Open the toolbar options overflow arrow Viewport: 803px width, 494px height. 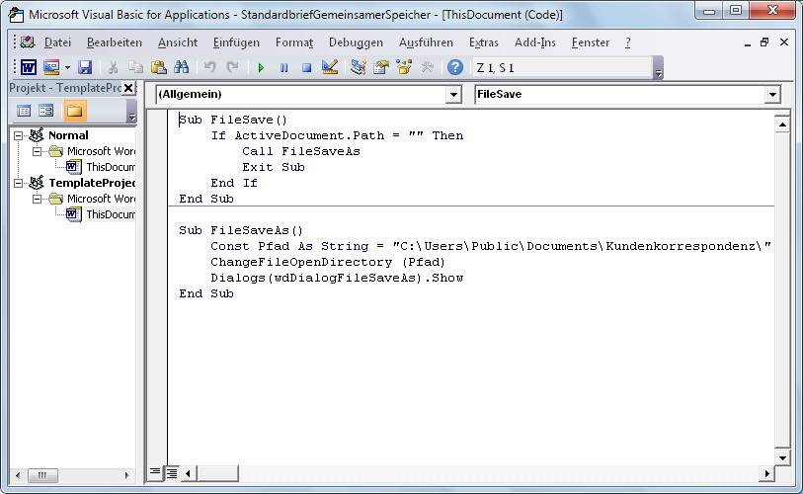point(659,67)
